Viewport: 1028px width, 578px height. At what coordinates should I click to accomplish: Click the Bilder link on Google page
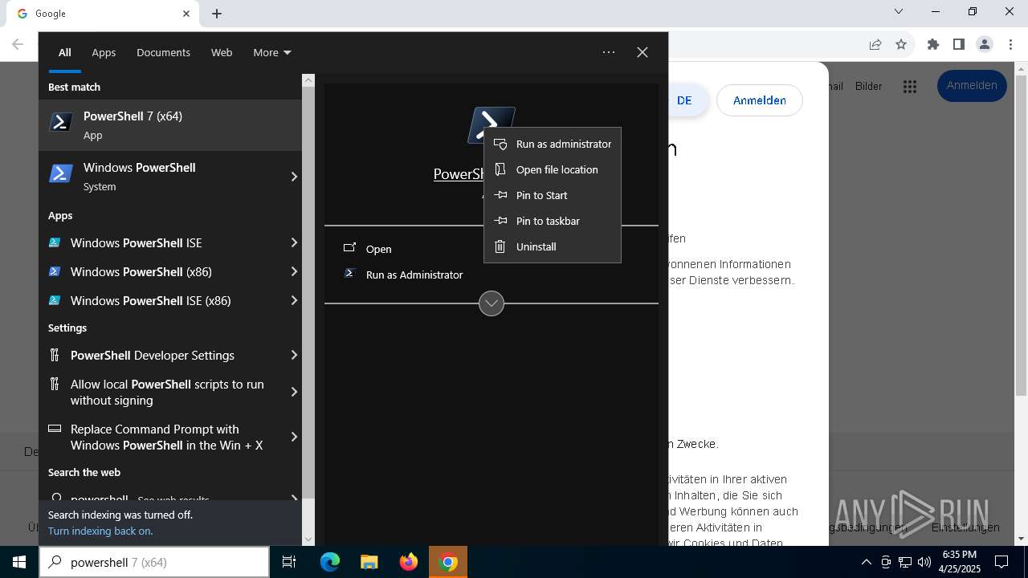[x=868, y=86]
